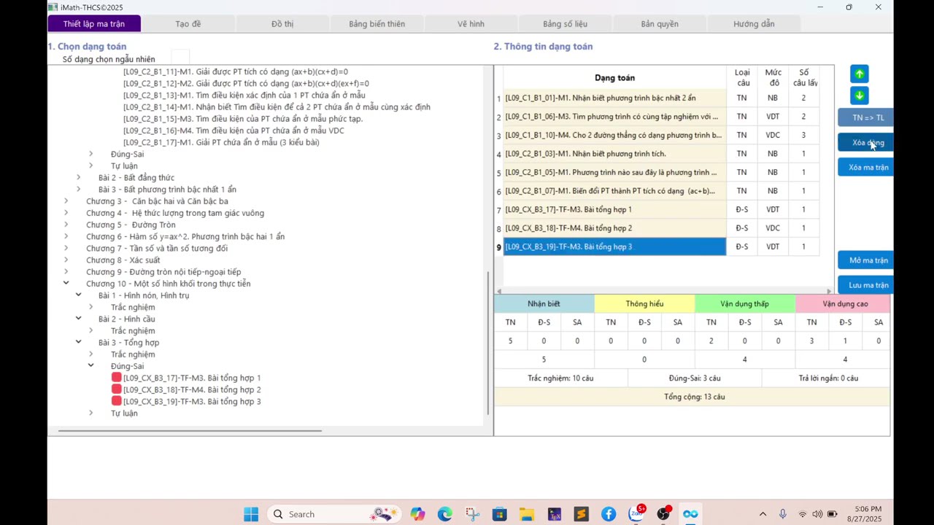Open File Explorer from taskbar
The image size is (934, 525).
click(x=527, y=514)
